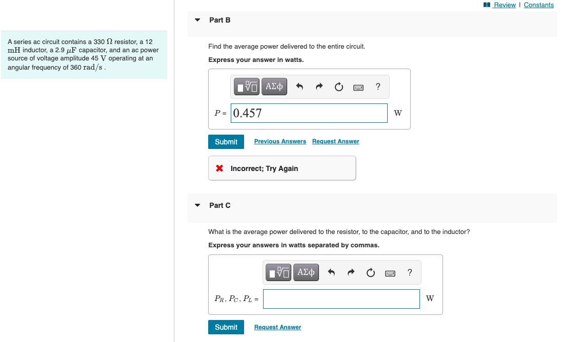Request Answer for Part C
Viewport: 562px width, 342px height.
coord(277,327)
